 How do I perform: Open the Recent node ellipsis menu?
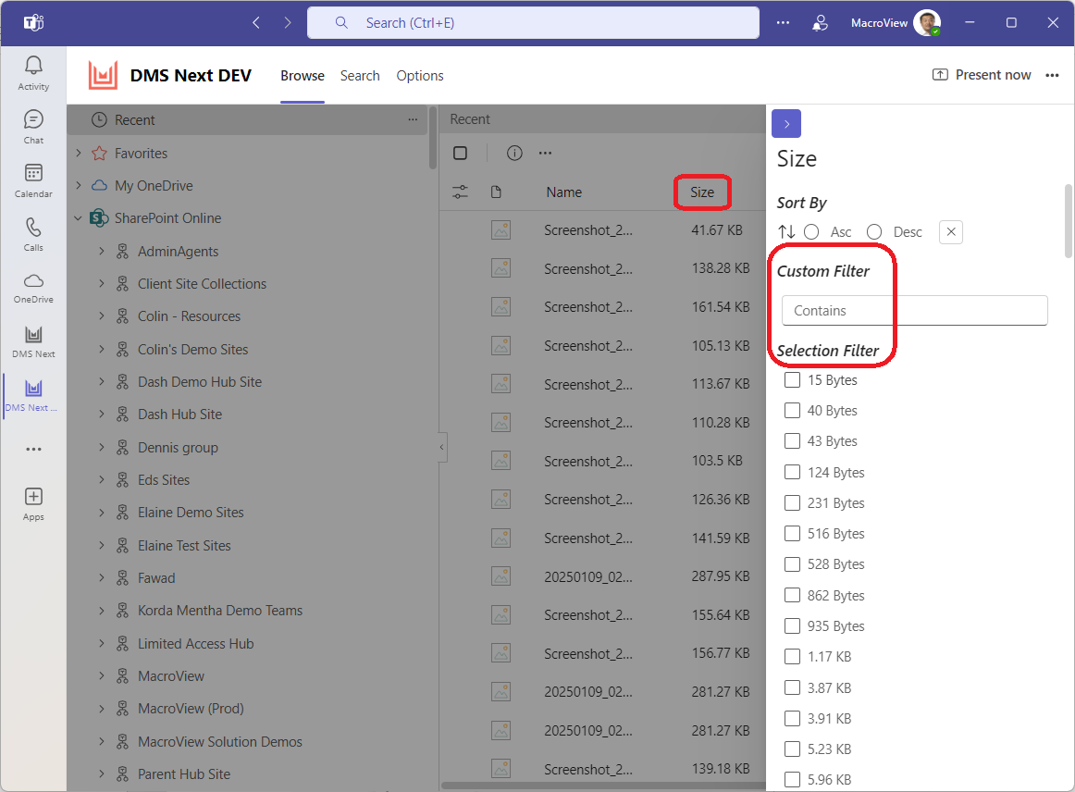(x=413, y=119)
